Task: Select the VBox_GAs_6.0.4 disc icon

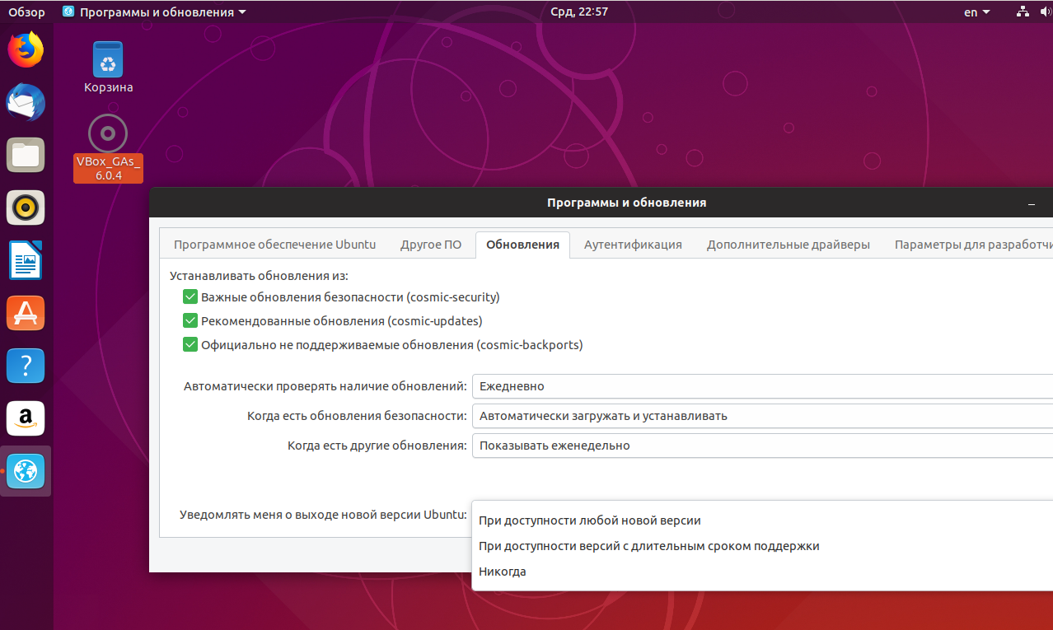Action: (108, 148)
